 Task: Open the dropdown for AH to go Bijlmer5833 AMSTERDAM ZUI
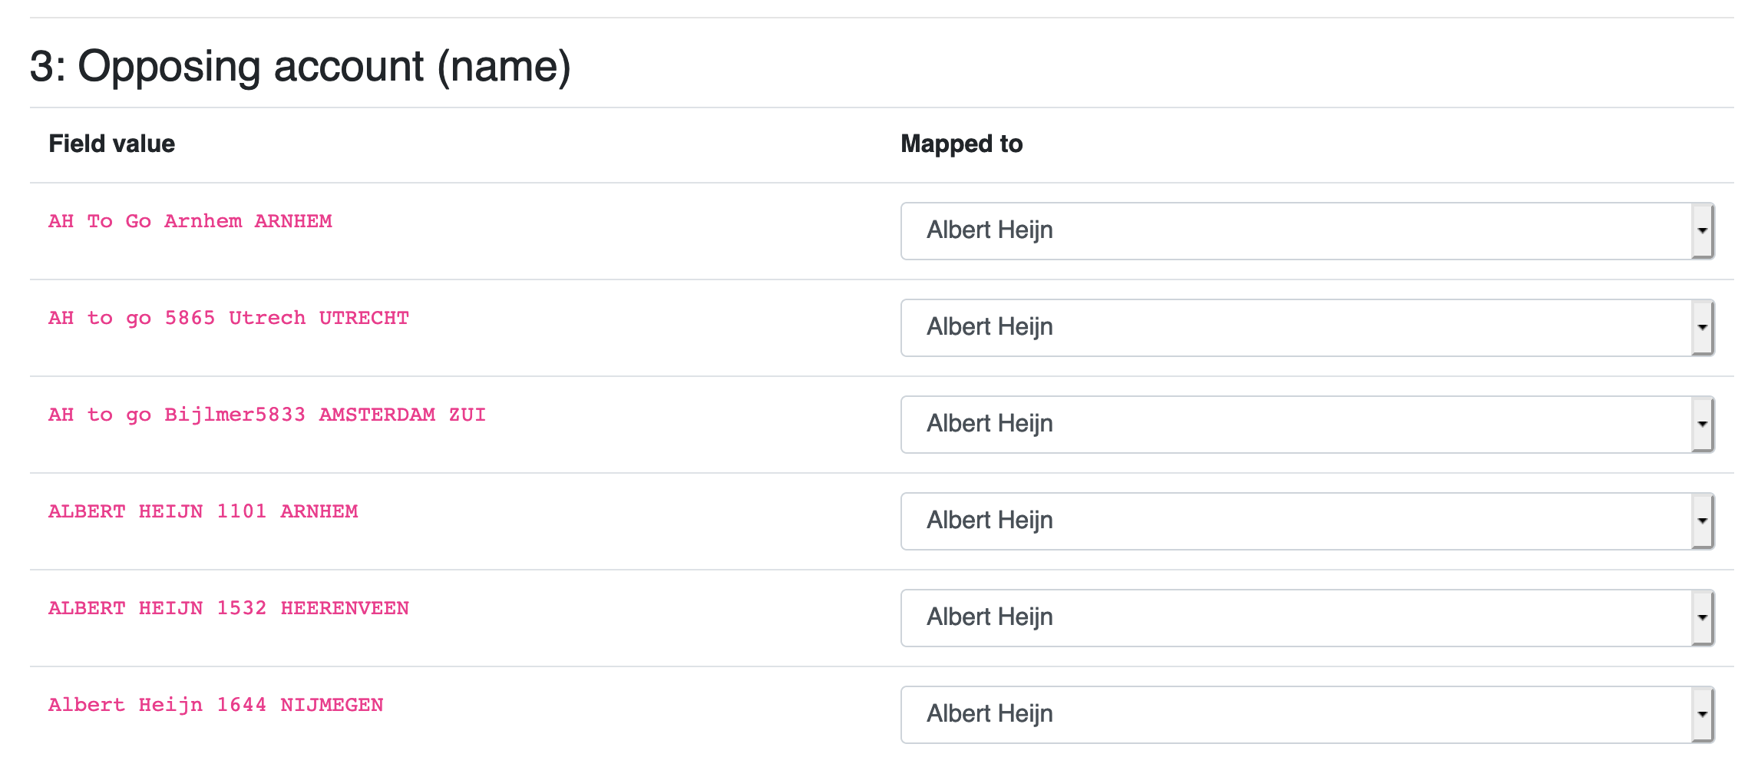tap(1305, 425)
